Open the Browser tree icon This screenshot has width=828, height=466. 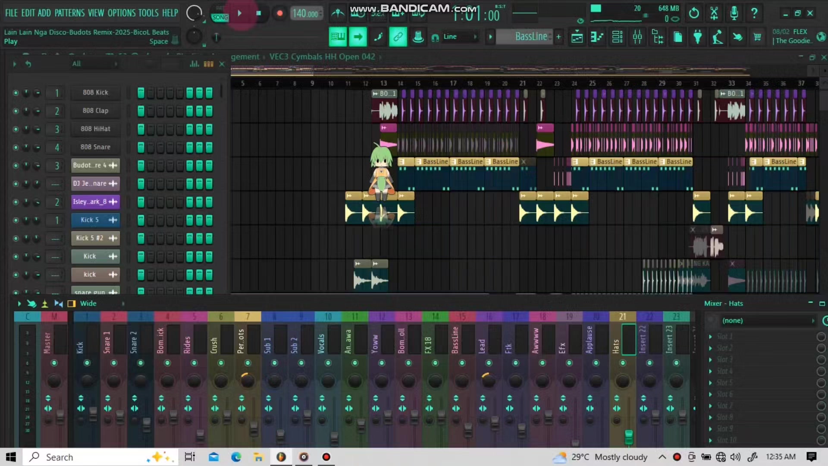(658, 38)
